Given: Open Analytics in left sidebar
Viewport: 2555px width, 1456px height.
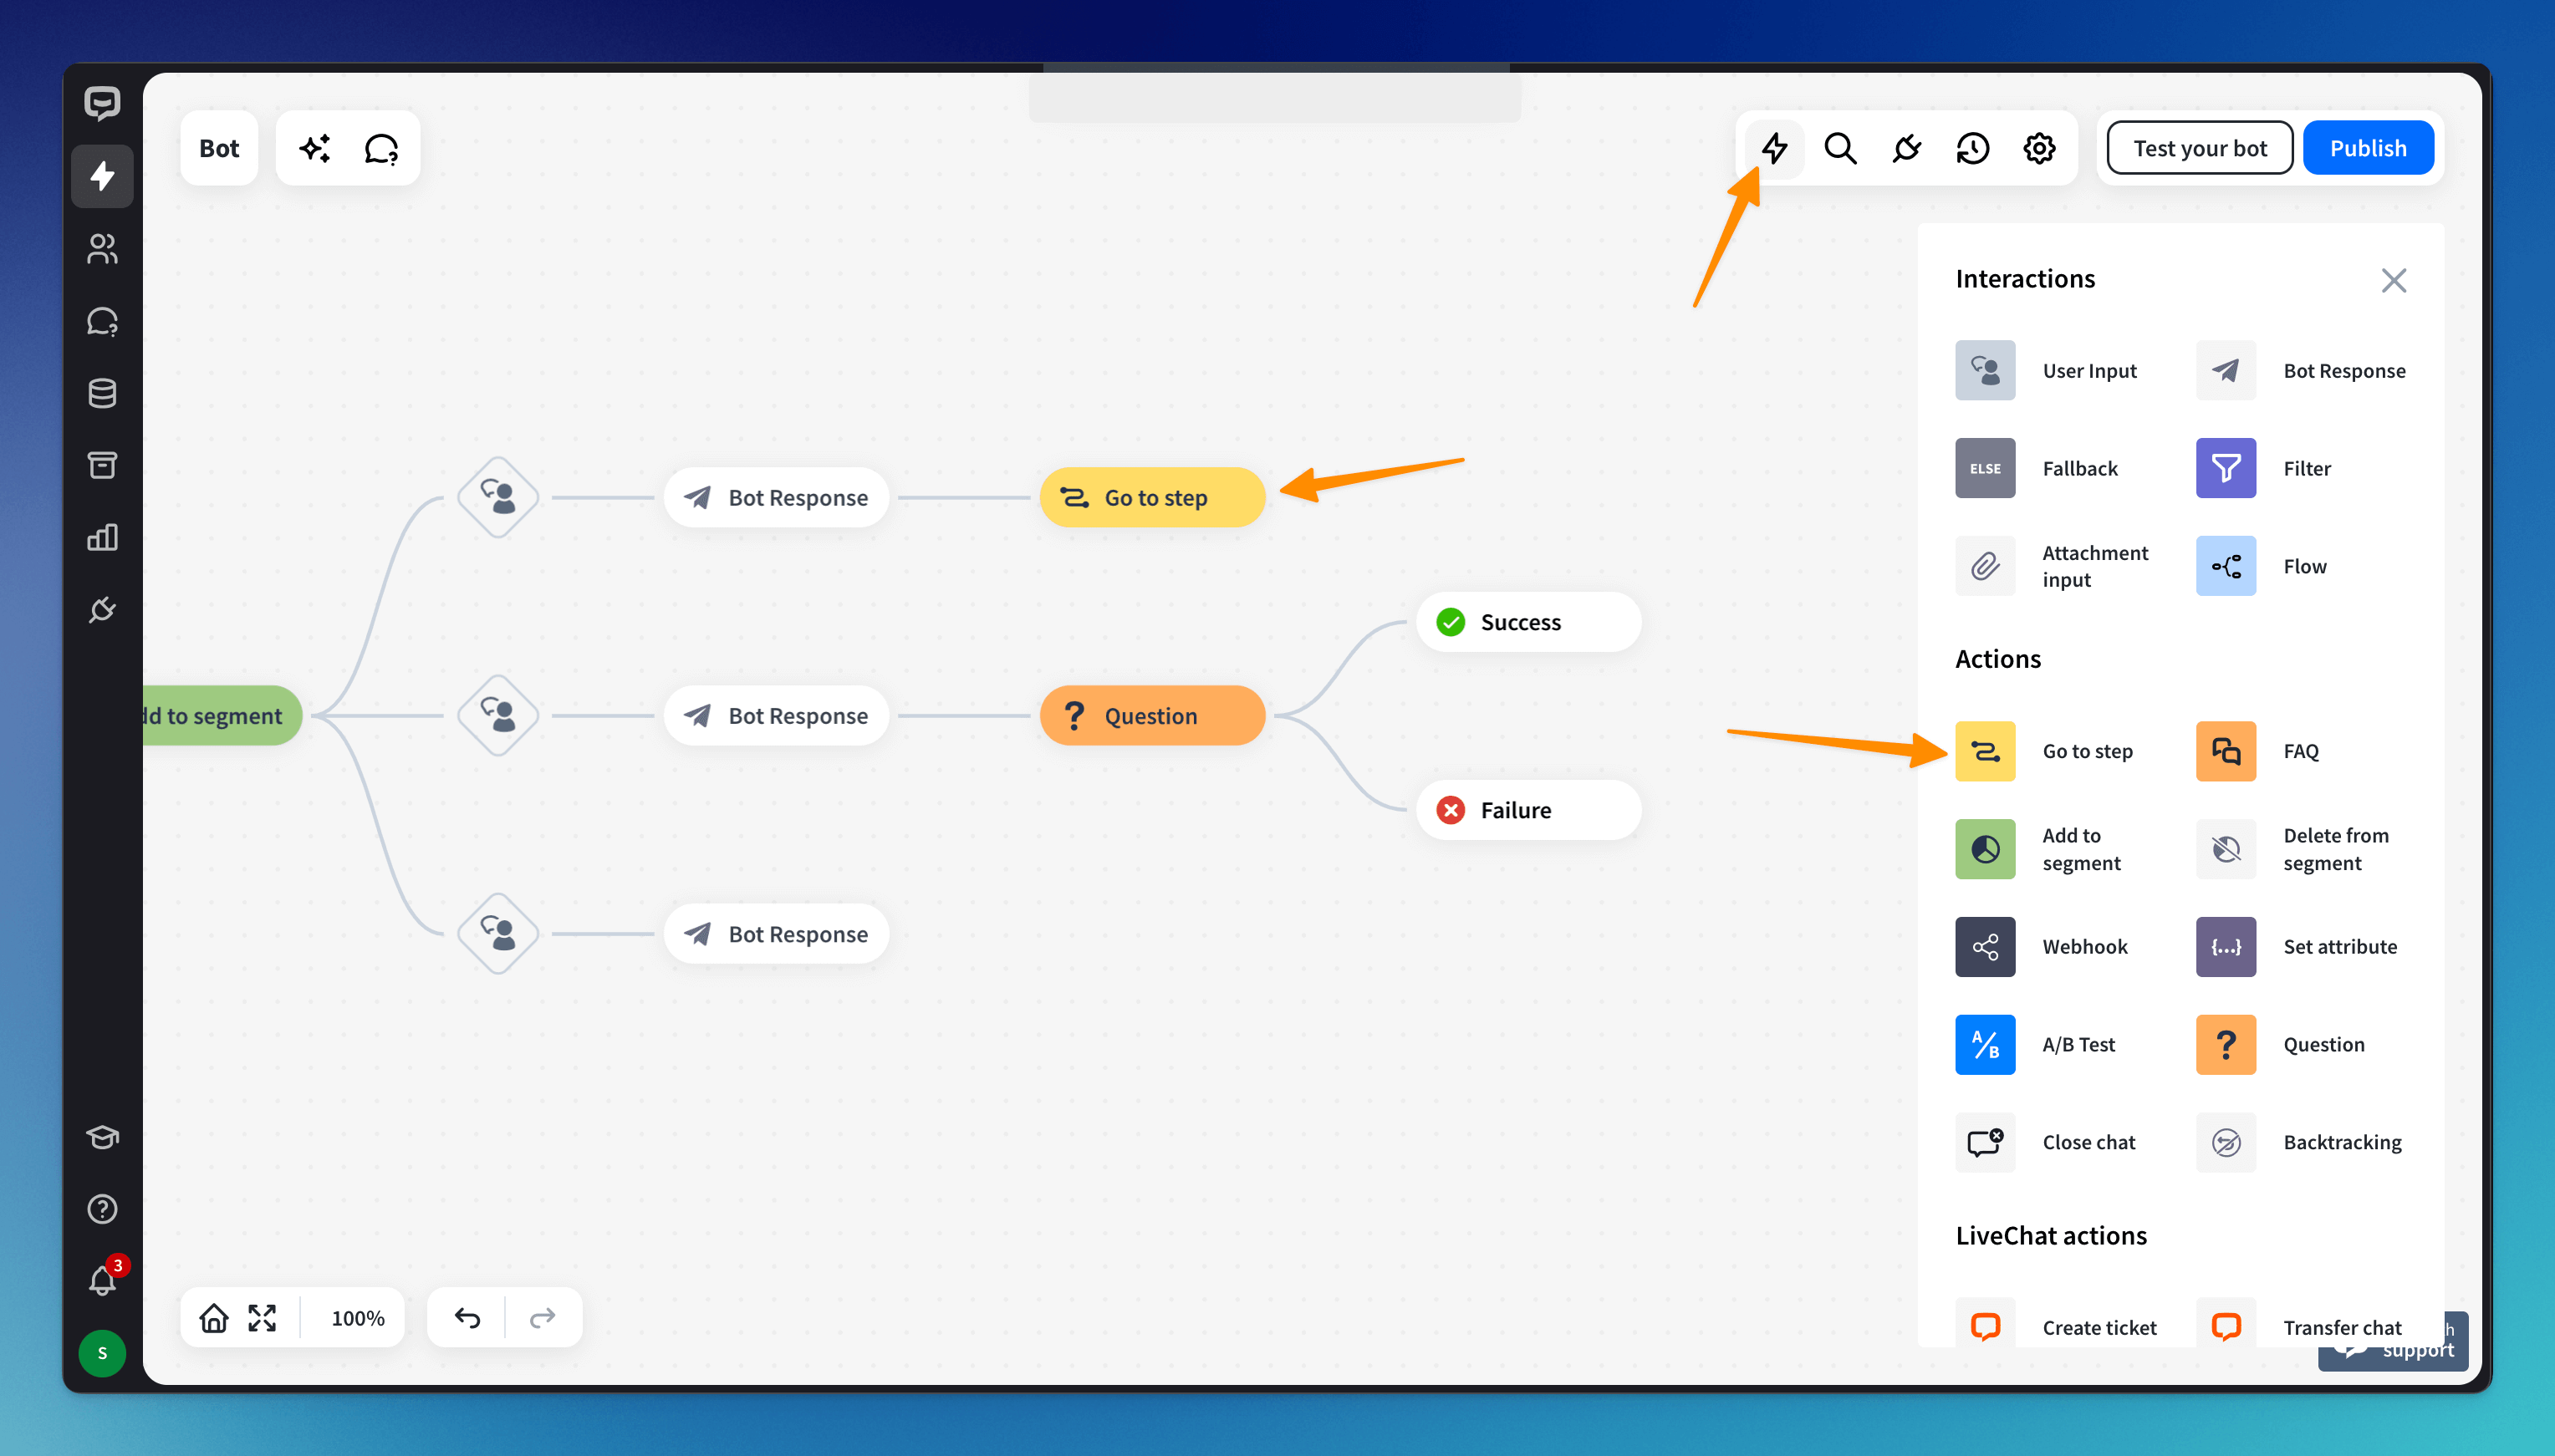Looking at the screenshot, I should [102, 538].
